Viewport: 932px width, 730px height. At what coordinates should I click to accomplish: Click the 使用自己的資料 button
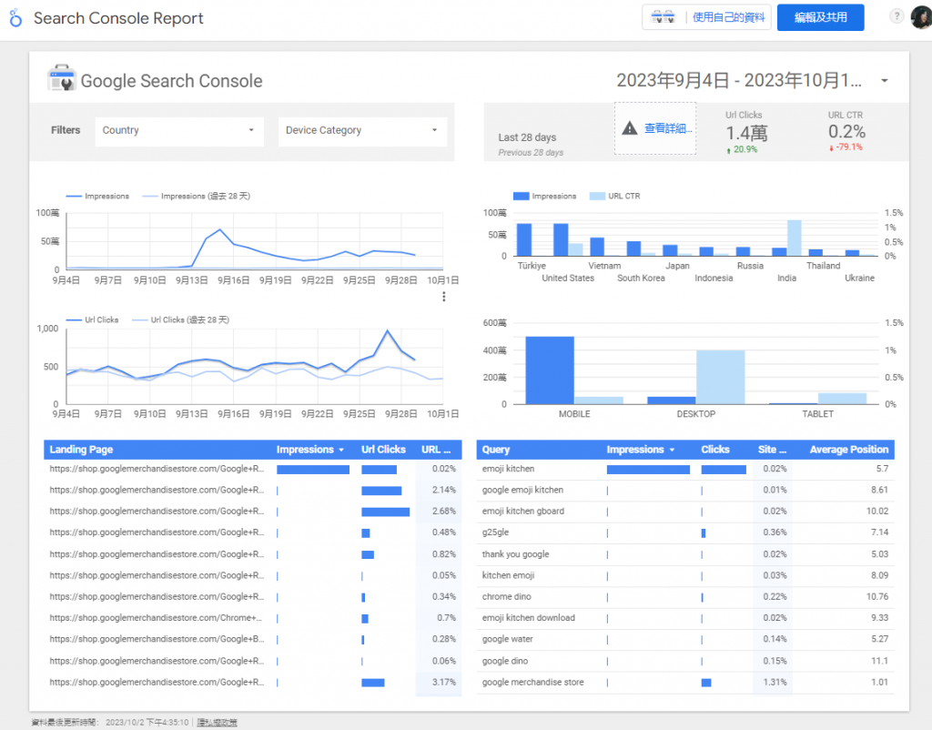click(706, 17)
